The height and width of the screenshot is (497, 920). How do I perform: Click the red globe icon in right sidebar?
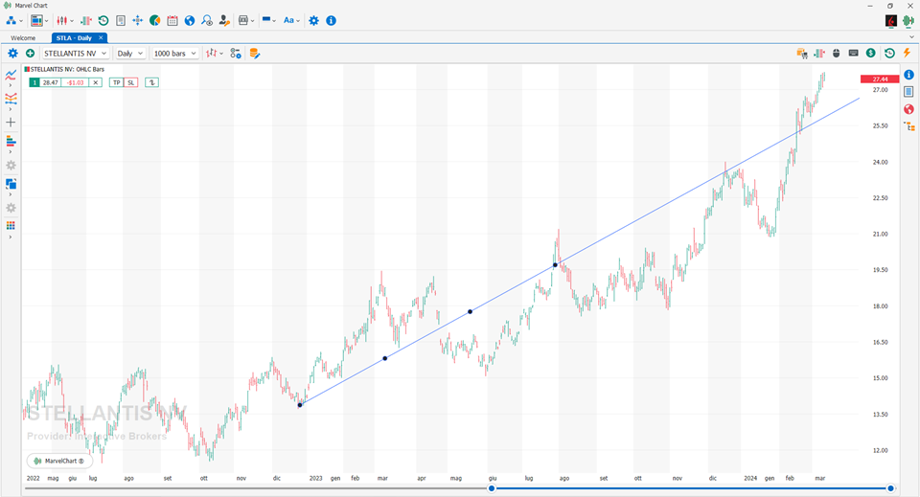coord(908,109)
